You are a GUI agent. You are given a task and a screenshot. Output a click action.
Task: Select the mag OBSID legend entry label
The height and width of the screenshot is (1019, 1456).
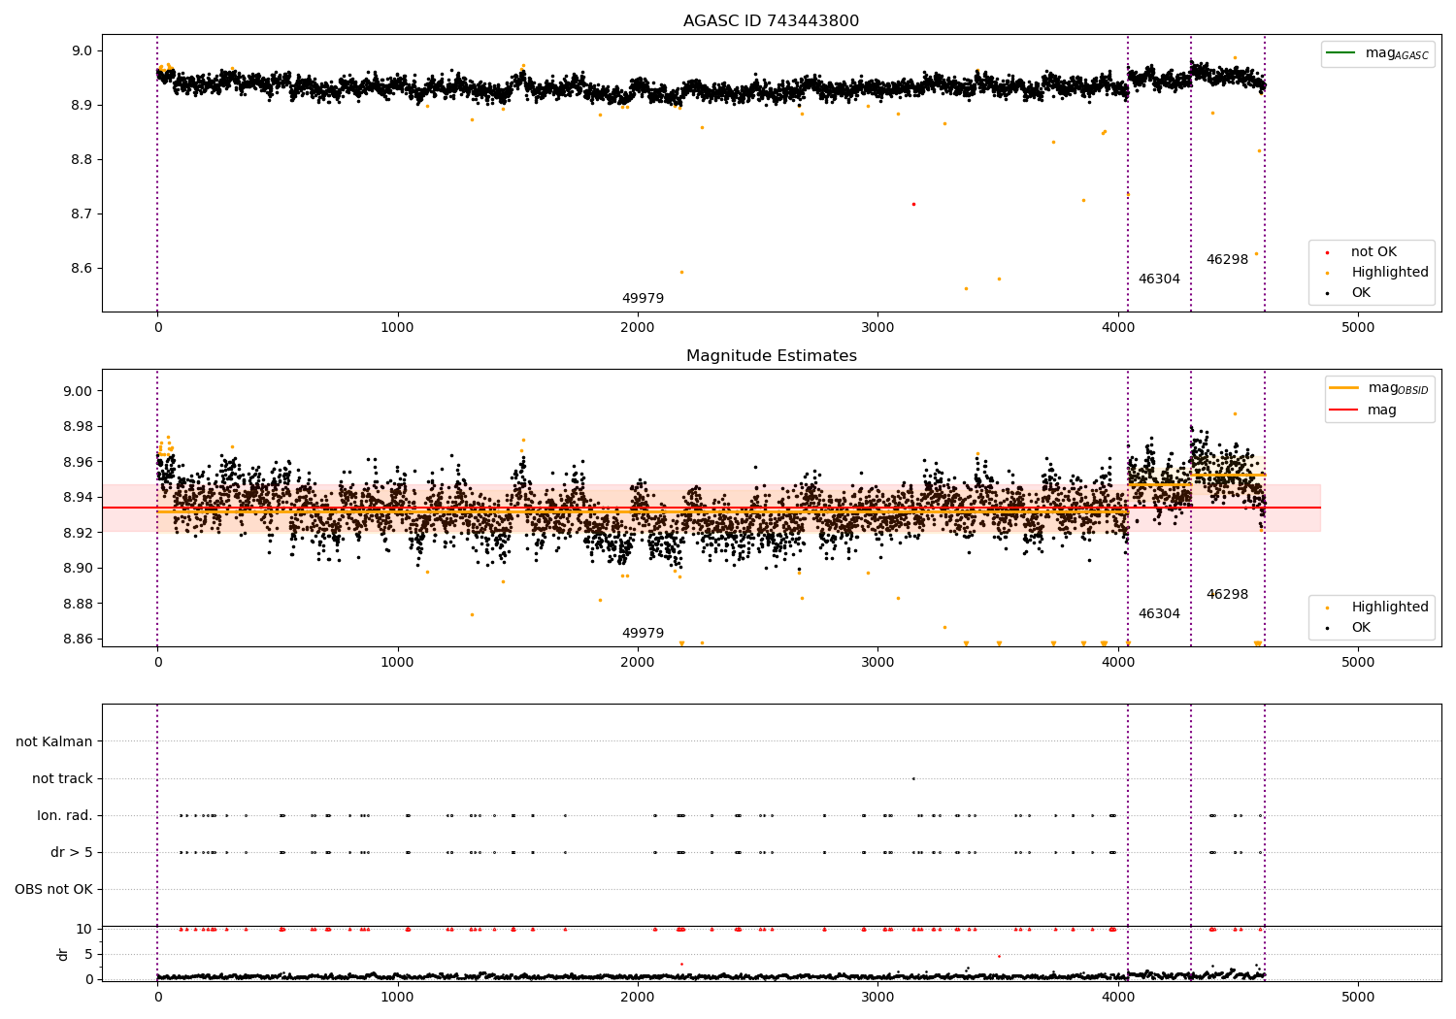1398,388
